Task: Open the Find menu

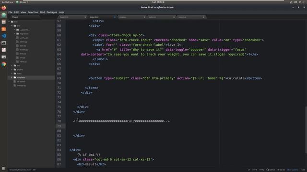Action: (x=42, y=12)
